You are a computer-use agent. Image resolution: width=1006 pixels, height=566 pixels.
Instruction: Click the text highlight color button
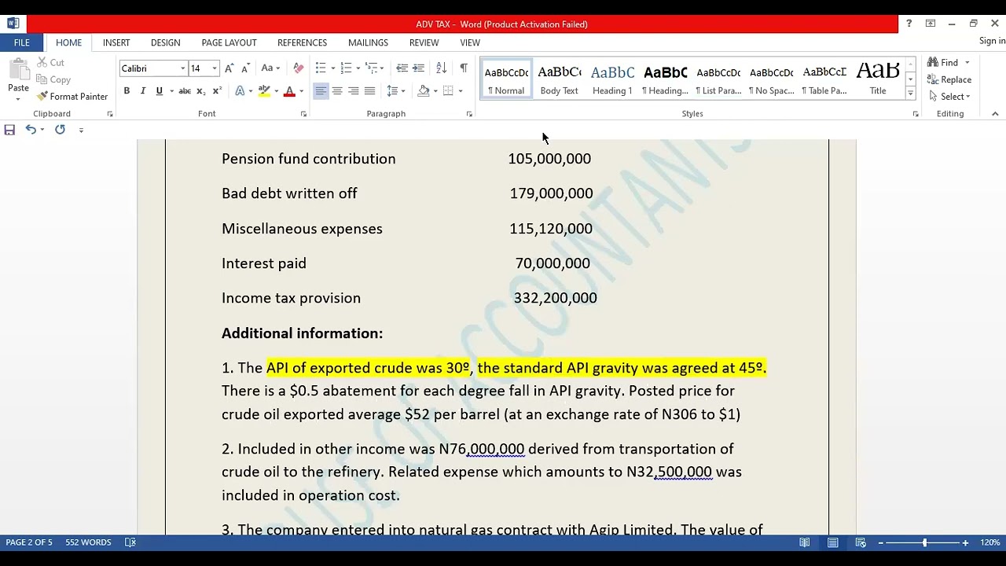point(265,91)
